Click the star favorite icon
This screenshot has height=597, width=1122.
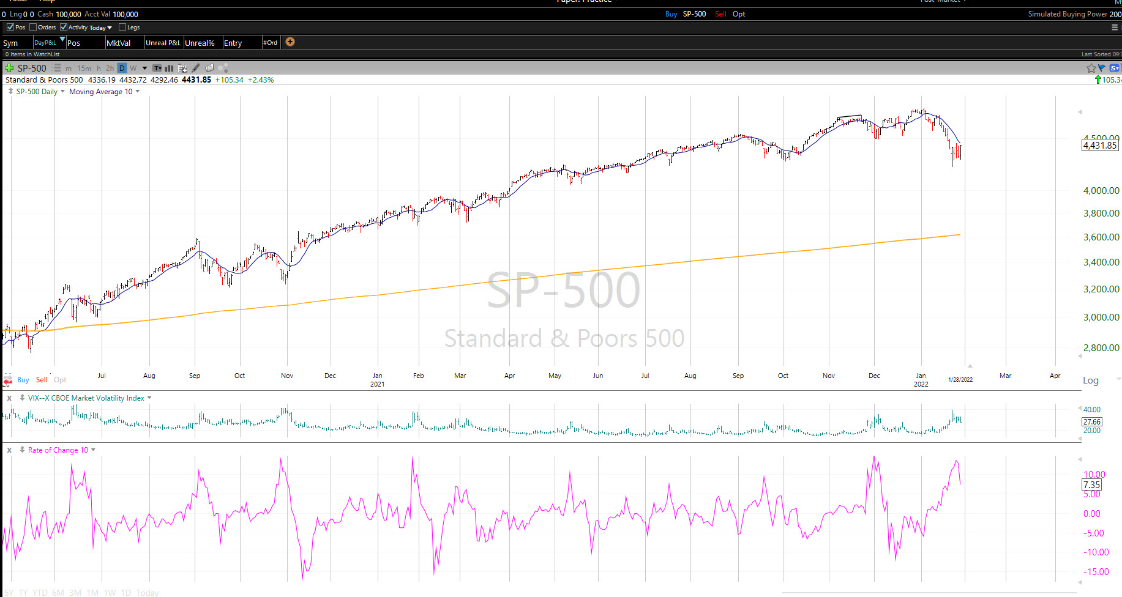tap(1091, 68)
